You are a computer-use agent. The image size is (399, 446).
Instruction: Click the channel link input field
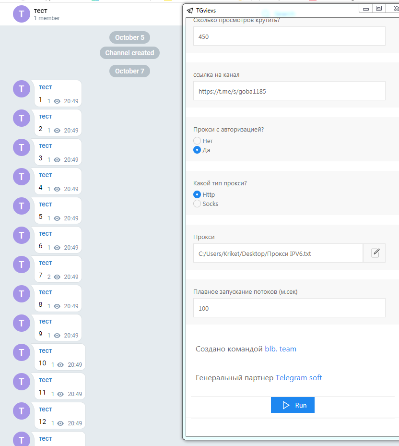tap(289, 91)
